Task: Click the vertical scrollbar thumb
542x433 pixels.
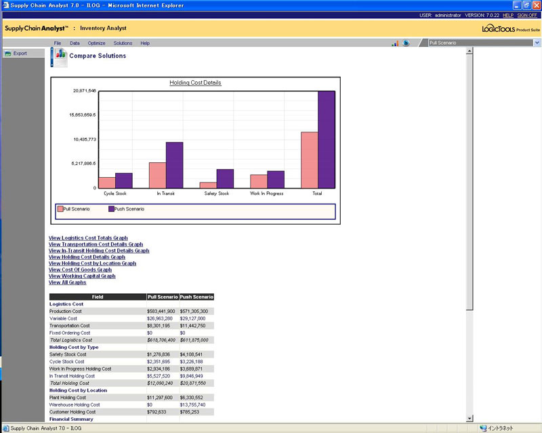Action: point(469,183)
